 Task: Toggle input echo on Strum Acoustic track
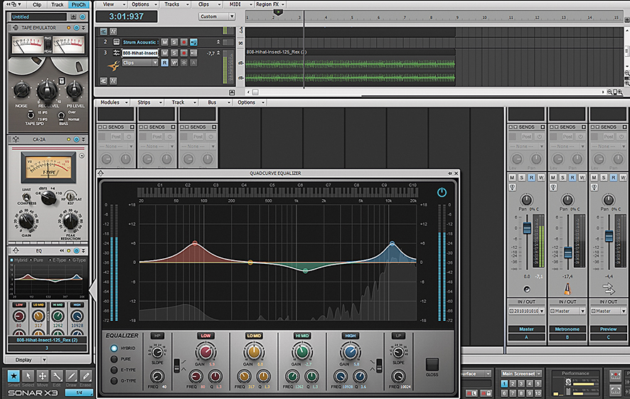click(193, 42)
